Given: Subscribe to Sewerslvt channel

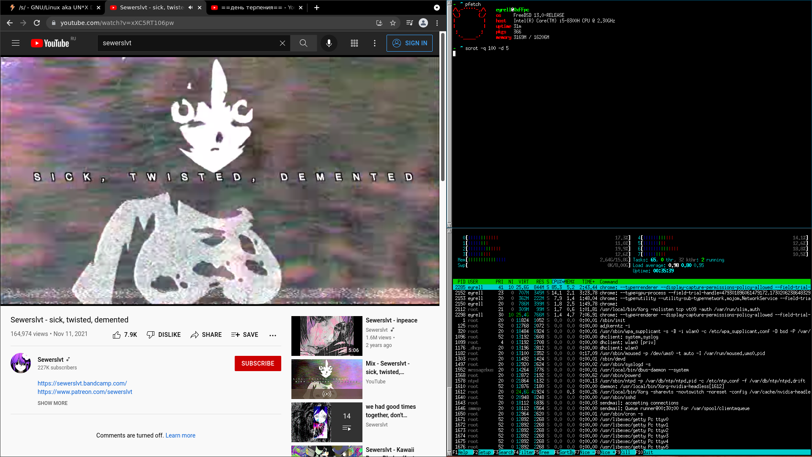Looking at the screenshot, I should (258, 363).
